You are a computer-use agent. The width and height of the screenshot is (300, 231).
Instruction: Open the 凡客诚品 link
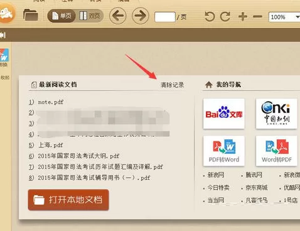click(257, 200)
